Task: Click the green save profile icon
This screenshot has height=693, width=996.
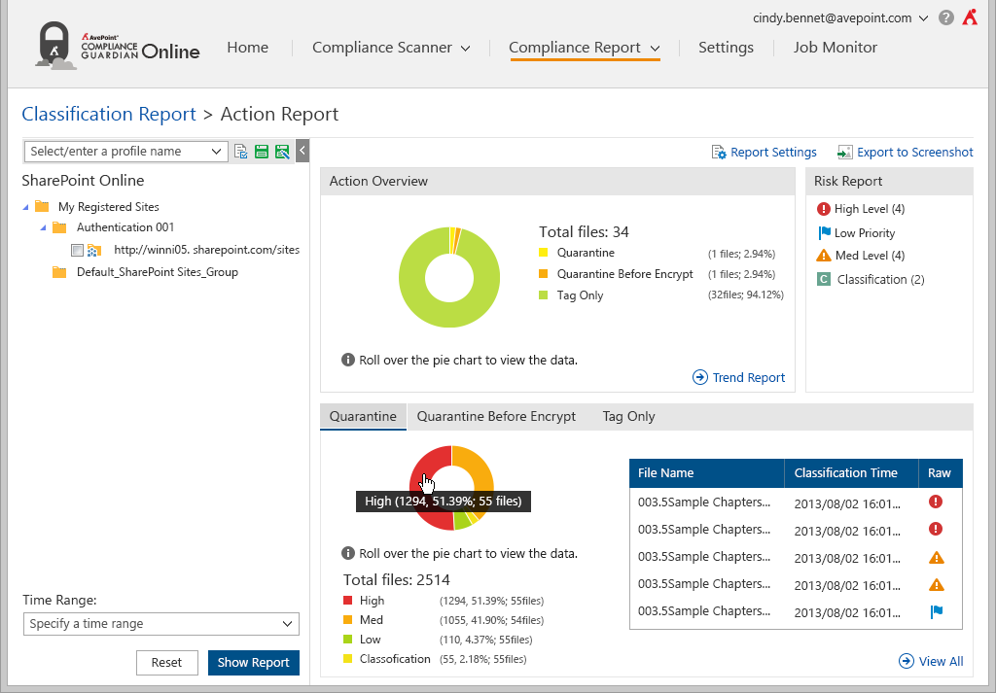Action: coord(262,152)
